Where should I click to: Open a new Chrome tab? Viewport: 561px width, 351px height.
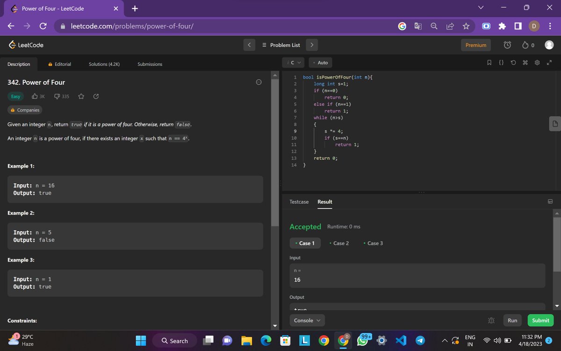(135, 8)
